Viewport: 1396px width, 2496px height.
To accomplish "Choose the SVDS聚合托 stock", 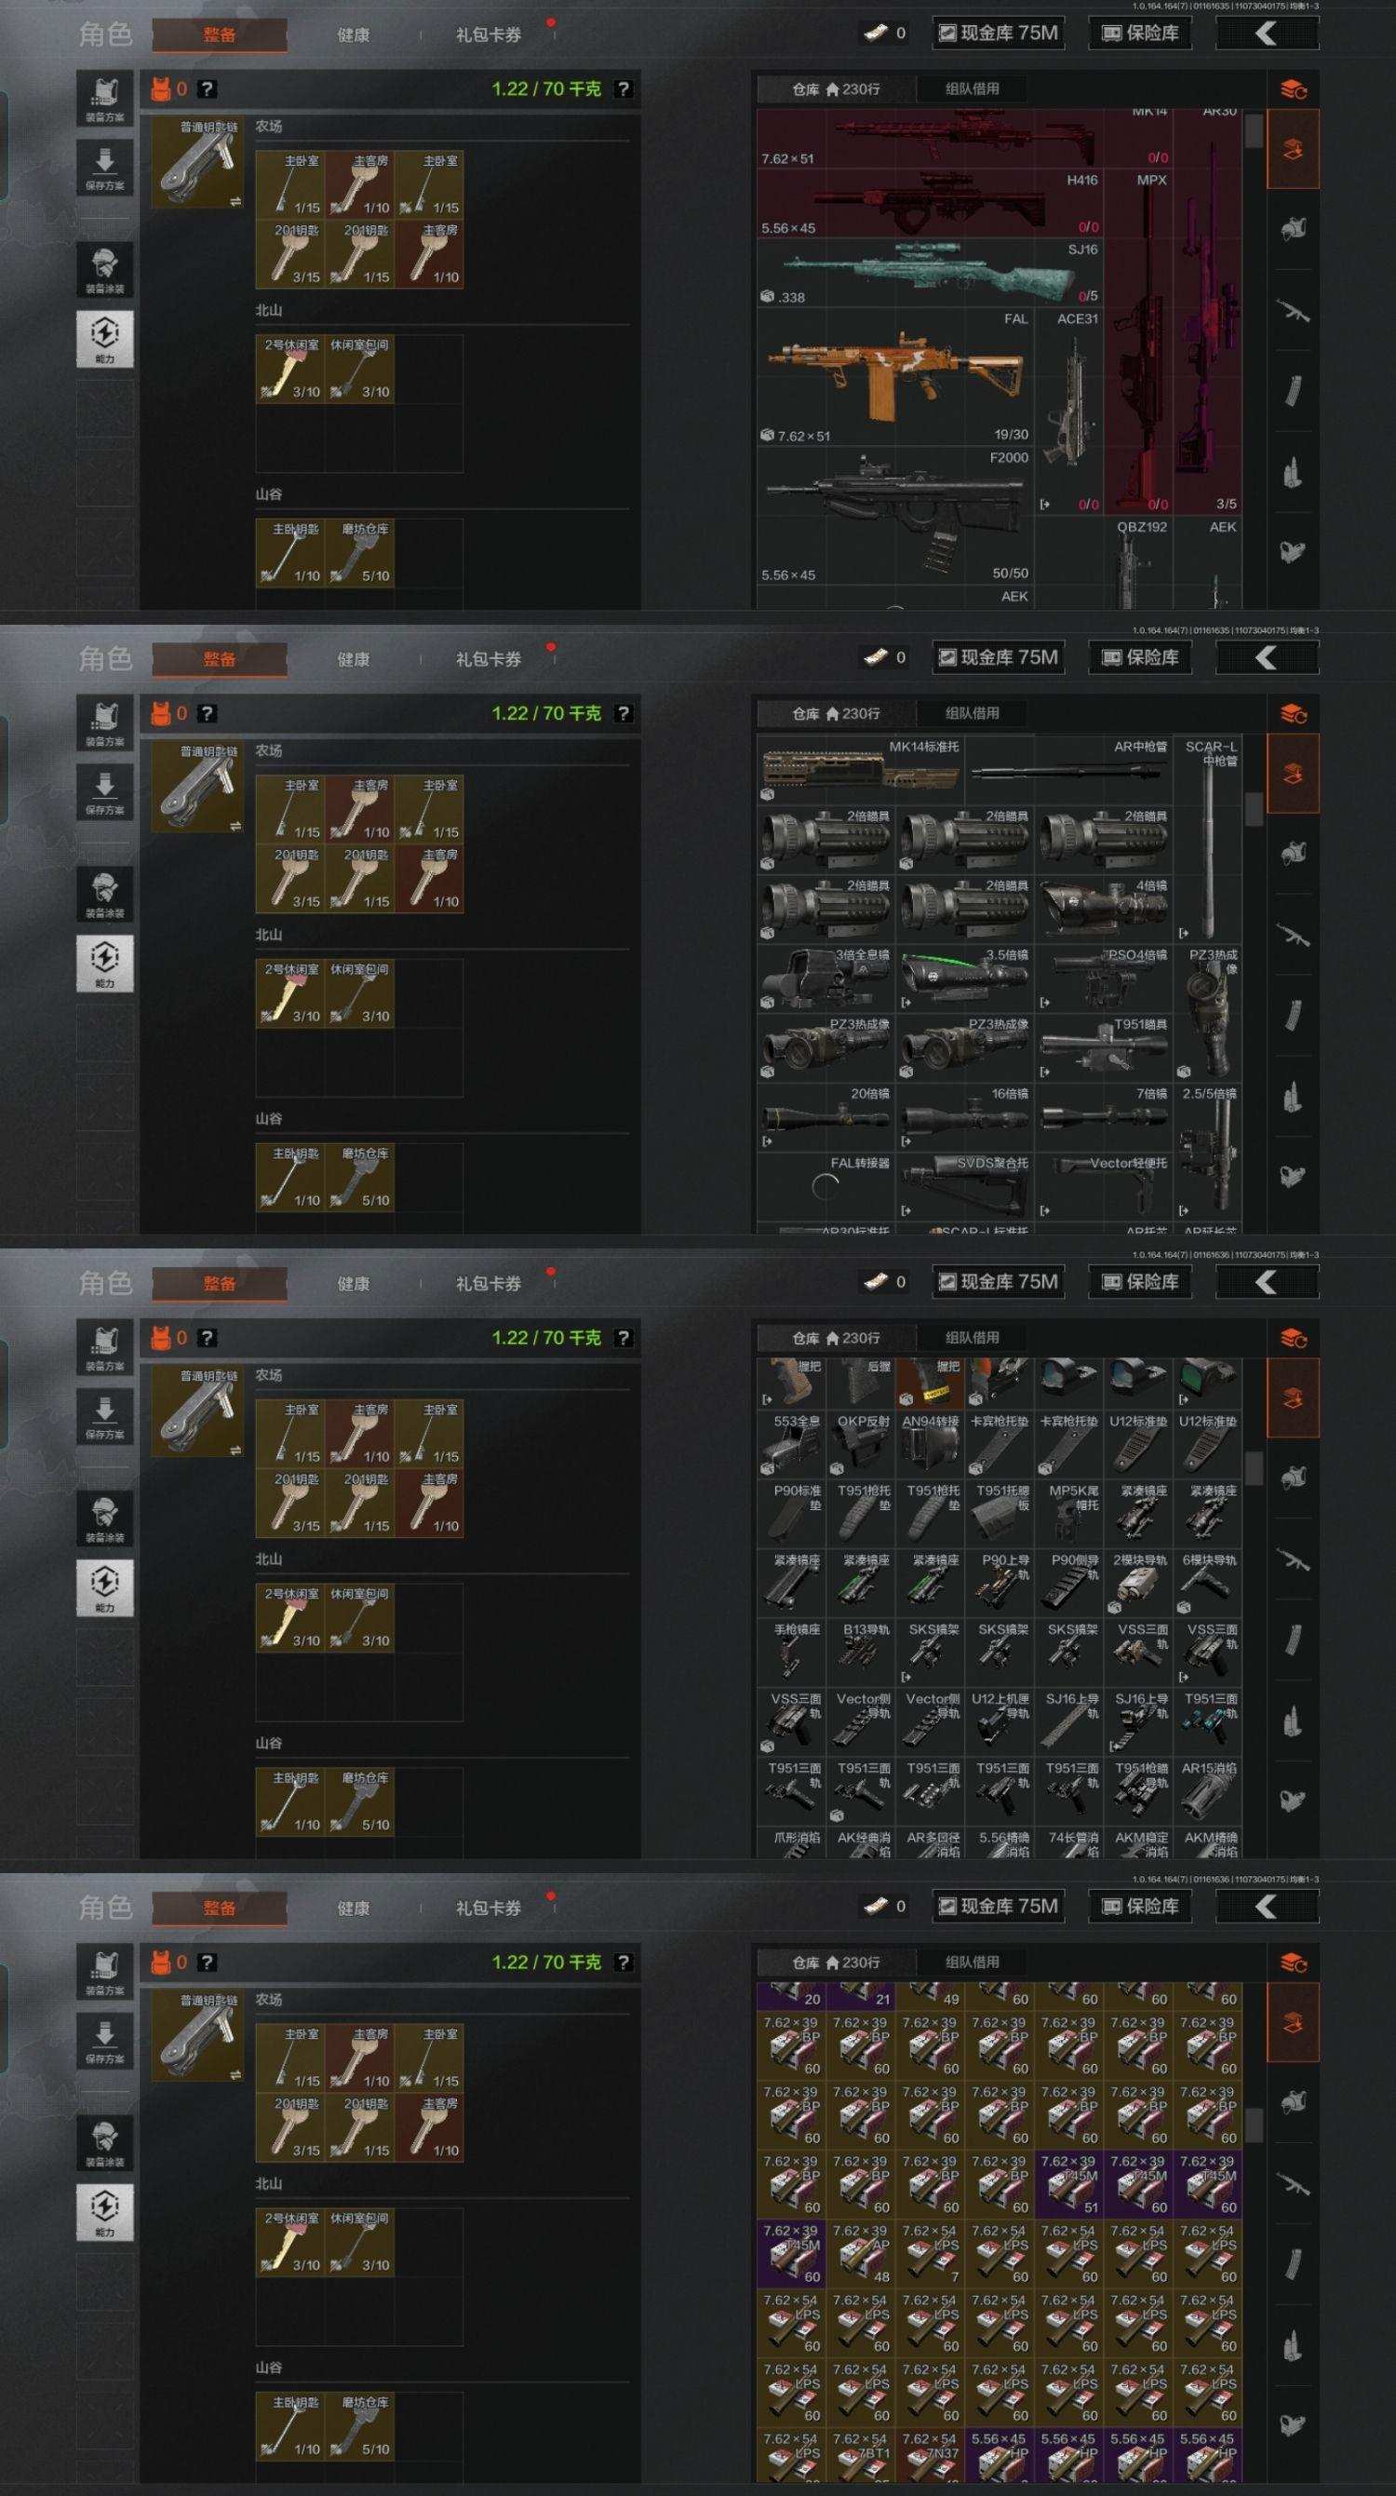I will tap(965, 1187).
